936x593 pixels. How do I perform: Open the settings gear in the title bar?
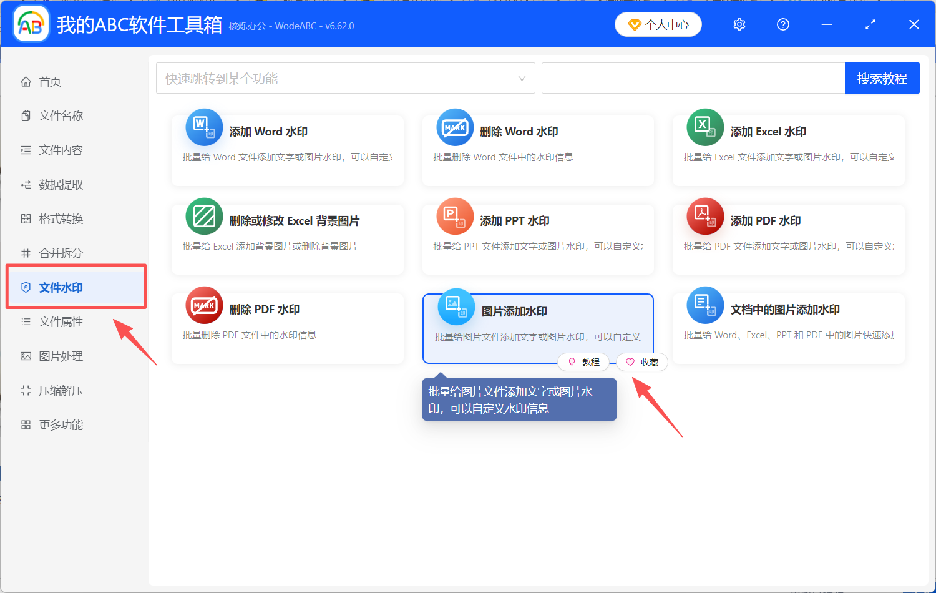739,24
